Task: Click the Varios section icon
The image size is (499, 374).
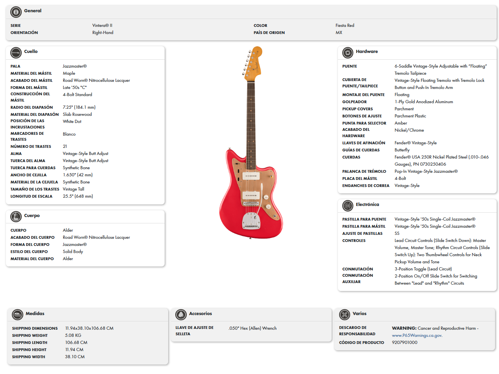Action: tap(344, 315)
